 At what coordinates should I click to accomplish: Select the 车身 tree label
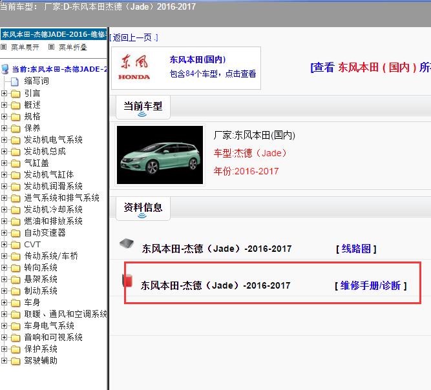[32, 302]
